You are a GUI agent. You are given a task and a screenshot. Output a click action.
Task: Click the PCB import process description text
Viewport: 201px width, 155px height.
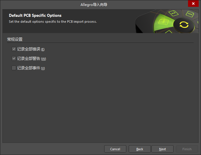(53, 22)
